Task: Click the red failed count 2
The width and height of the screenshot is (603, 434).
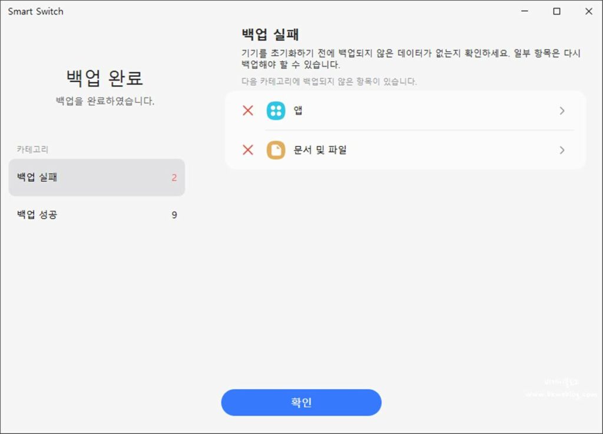Action: click(174, 178)
